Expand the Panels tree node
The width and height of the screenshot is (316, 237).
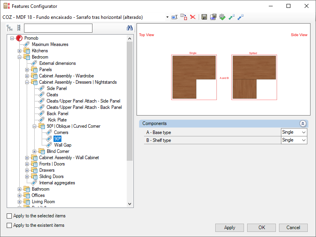coord(27,70)
